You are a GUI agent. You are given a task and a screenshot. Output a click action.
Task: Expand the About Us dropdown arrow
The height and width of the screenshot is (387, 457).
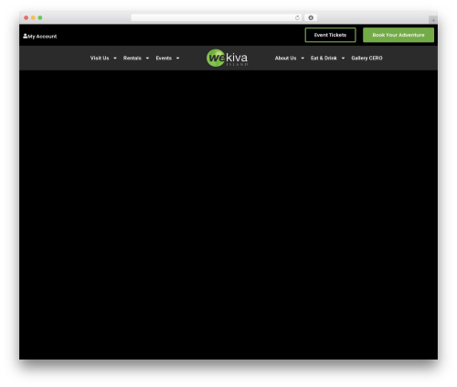(303, 59)
